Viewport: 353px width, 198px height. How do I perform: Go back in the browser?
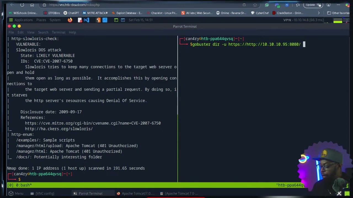pos(12,5)
